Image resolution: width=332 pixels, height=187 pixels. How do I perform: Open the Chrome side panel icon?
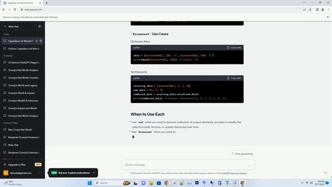pos(317,9)
